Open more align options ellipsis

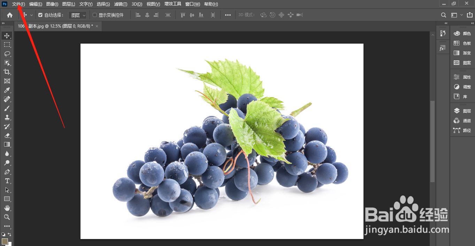click(x=228, y=15)
